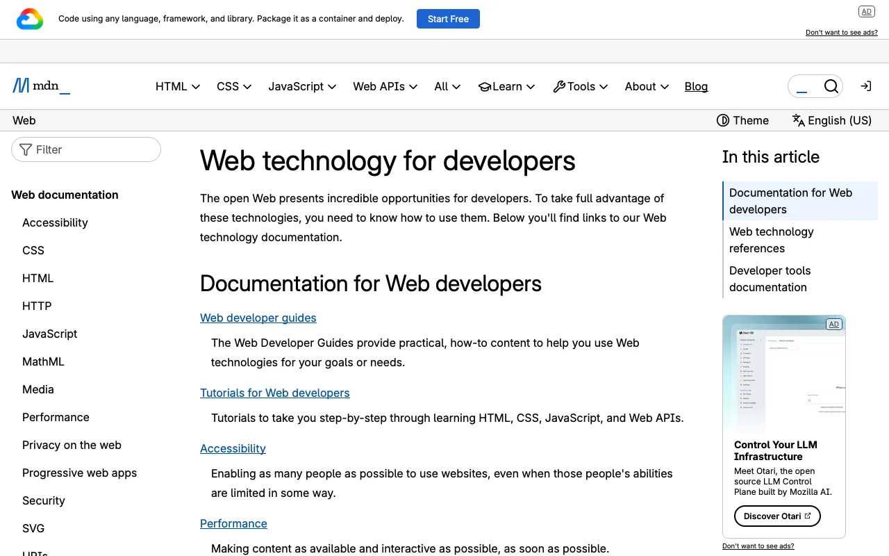Click the Discover Otari button

[777, 516]
